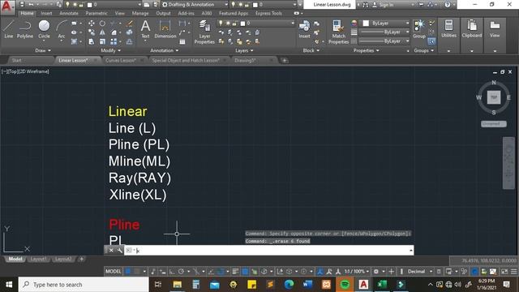519x292 pixels.
Task: Select the Polyline tool
Action: (25, 29)
